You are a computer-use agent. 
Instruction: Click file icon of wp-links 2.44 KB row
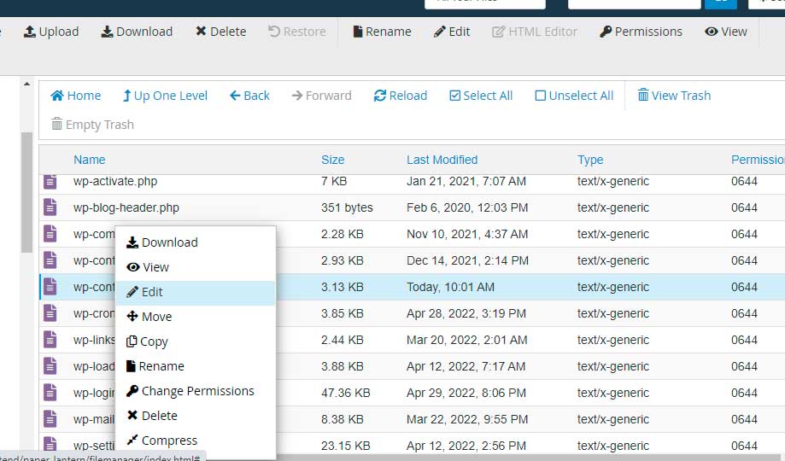[50, 340]
